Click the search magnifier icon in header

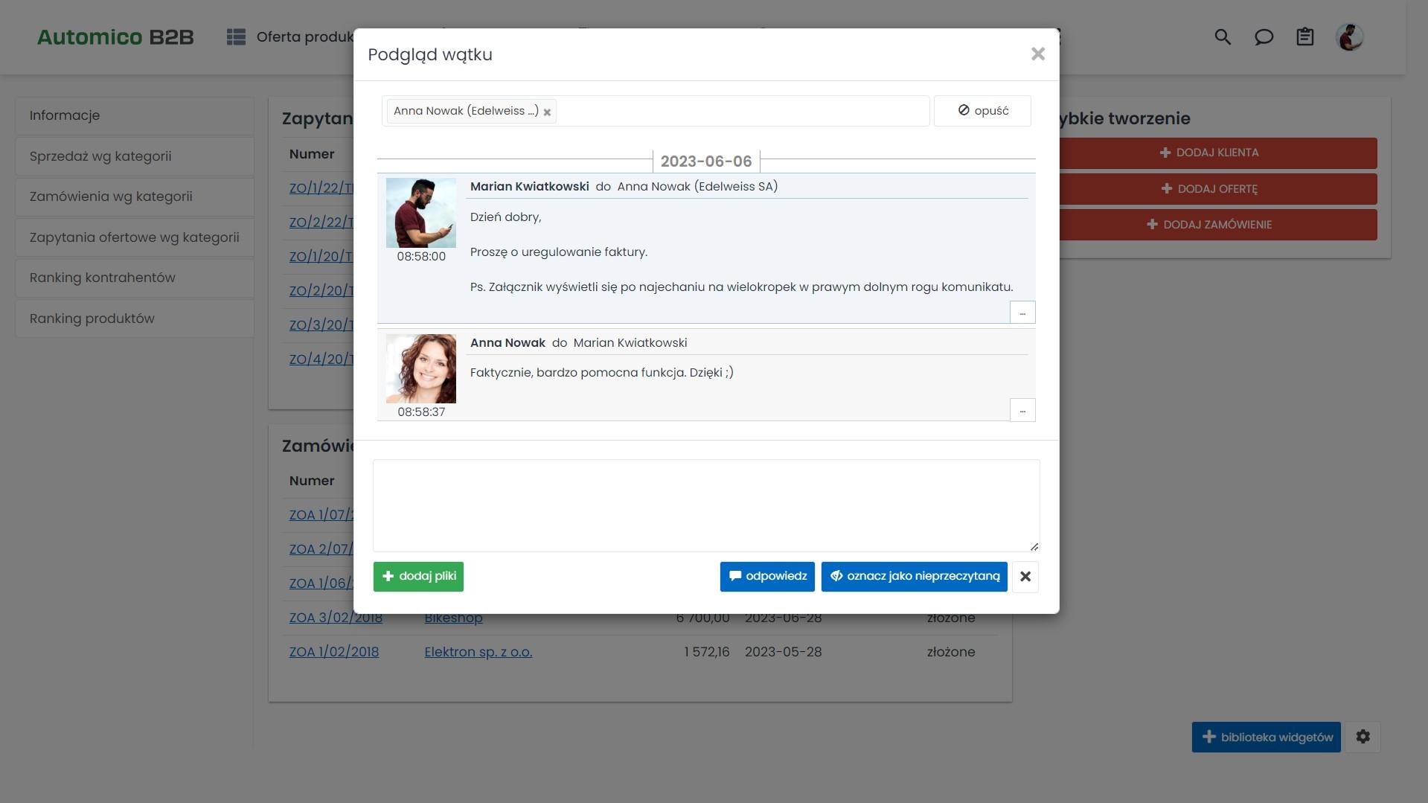pyautogui.click(x=1223, y=37)
